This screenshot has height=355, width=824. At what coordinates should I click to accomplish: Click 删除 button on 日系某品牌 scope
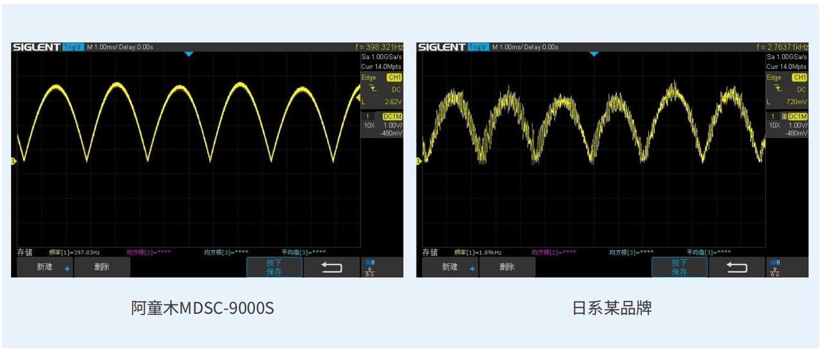coord(507,268)
